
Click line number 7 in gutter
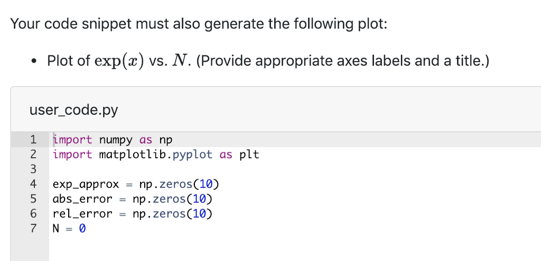pos(33,229)
